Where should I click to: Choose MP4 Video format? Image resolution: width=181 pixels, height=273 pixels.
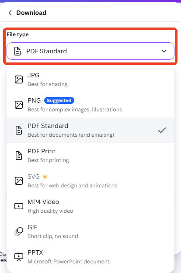click(90, 206)
